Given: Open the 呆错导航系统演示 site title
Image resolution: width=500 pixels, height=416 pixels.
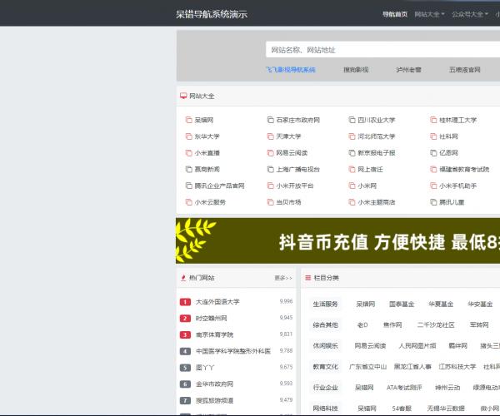Looking at the screenshot, I should click(x=212, y=14).
